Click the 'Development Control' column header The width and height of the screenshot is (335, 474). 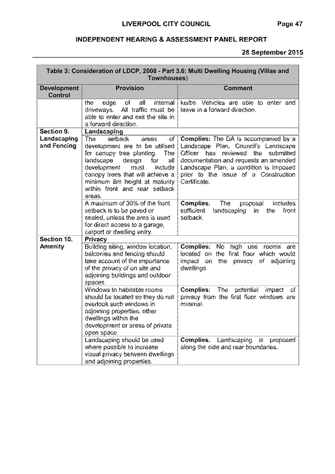point(59,91)
